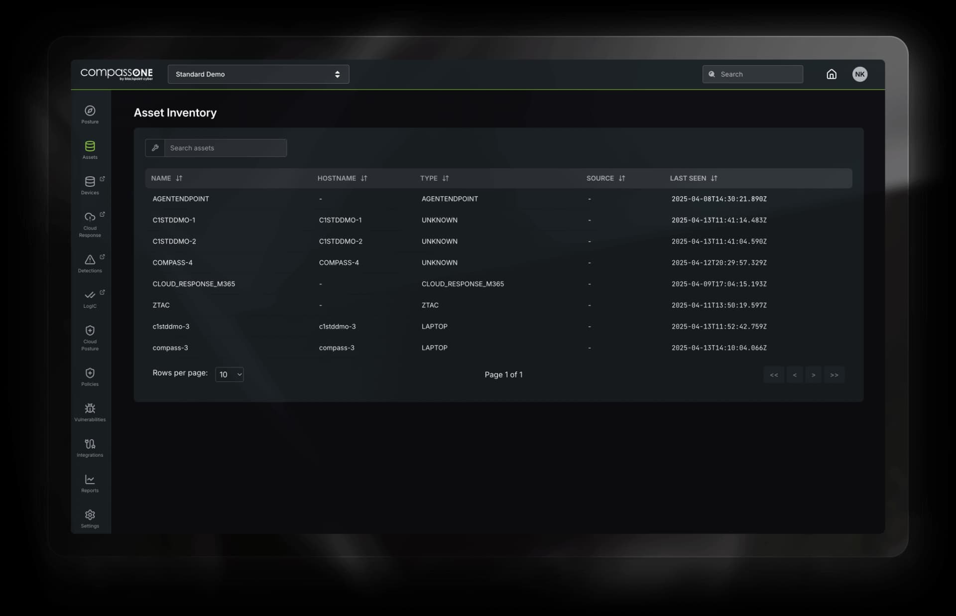Open the Assets section in the sidebar
Image resolution: width=956 pixels, height=616 pixels.
coord(90,149)
